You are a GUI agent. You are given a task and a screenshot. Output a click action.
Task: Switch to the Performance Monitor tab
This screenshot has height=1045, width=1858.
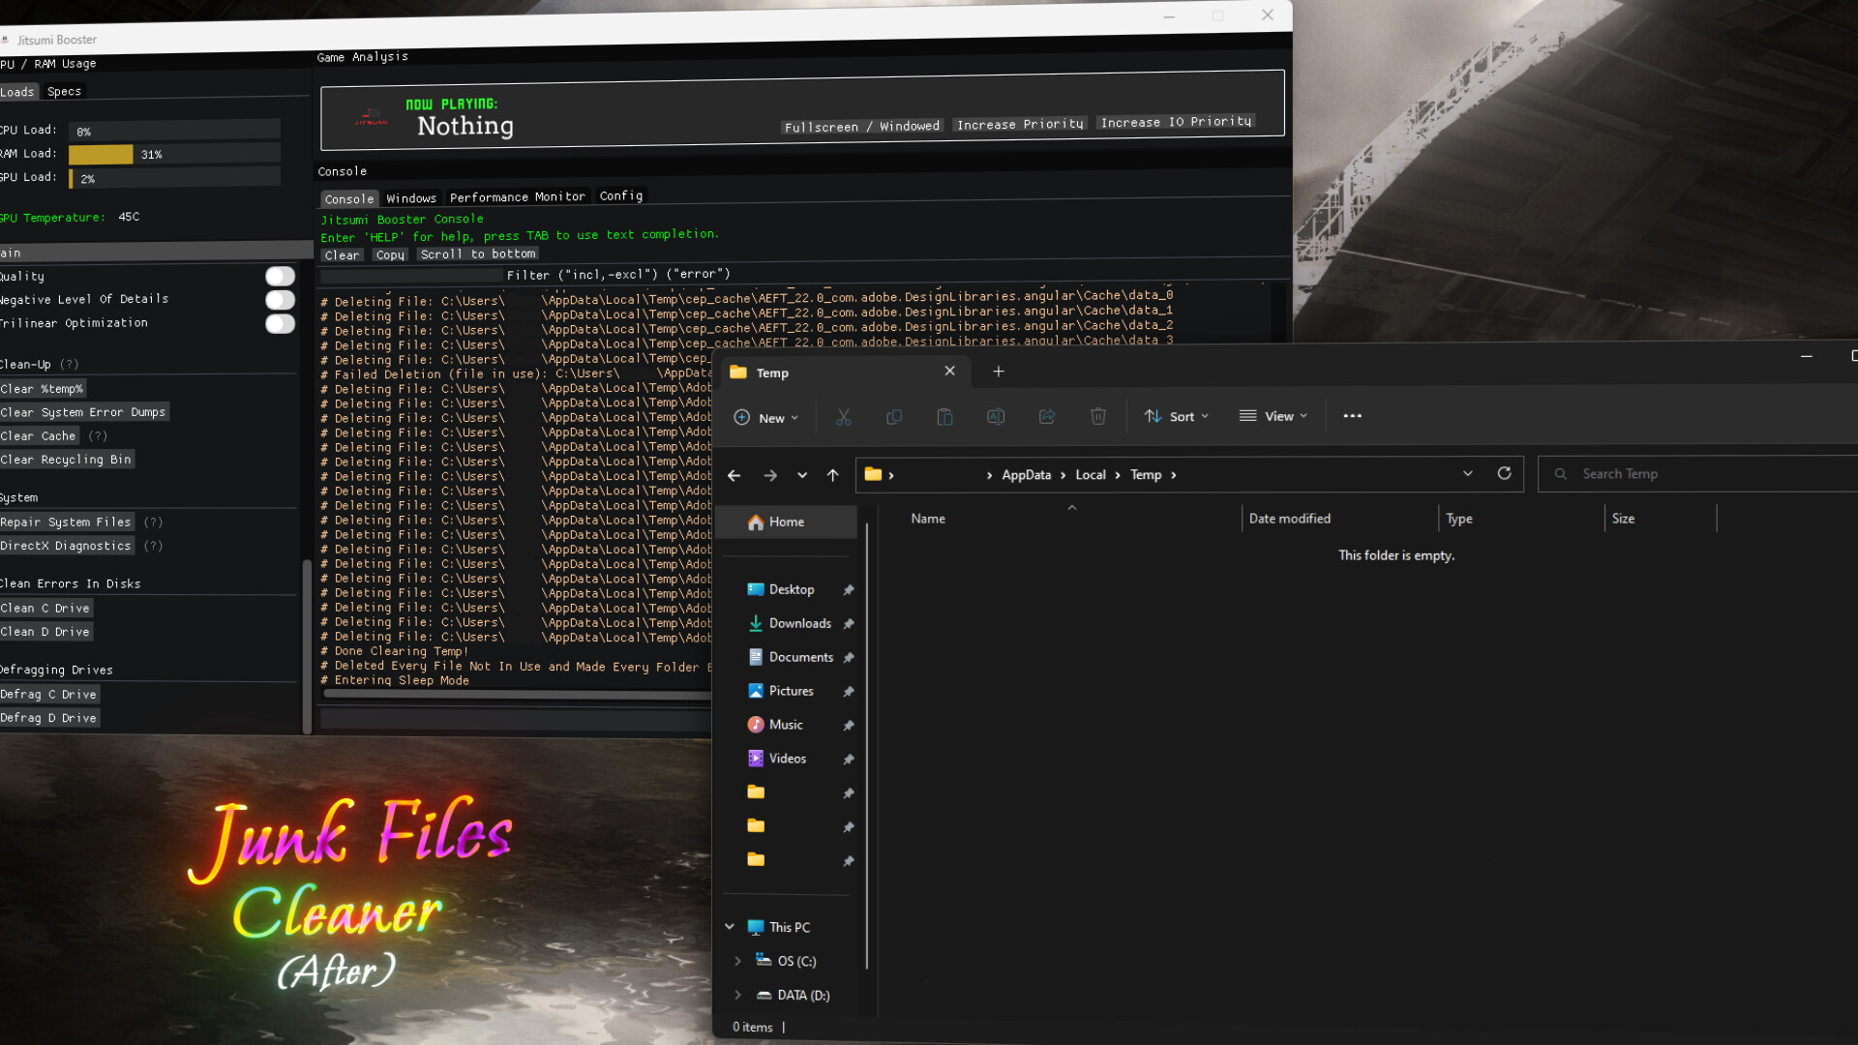518,197
